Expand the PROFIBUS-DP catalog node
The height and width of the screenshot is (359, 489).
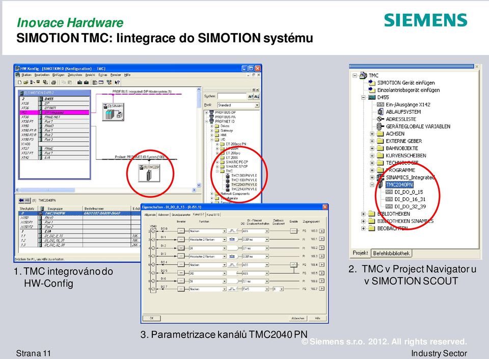tap(206, 112)
